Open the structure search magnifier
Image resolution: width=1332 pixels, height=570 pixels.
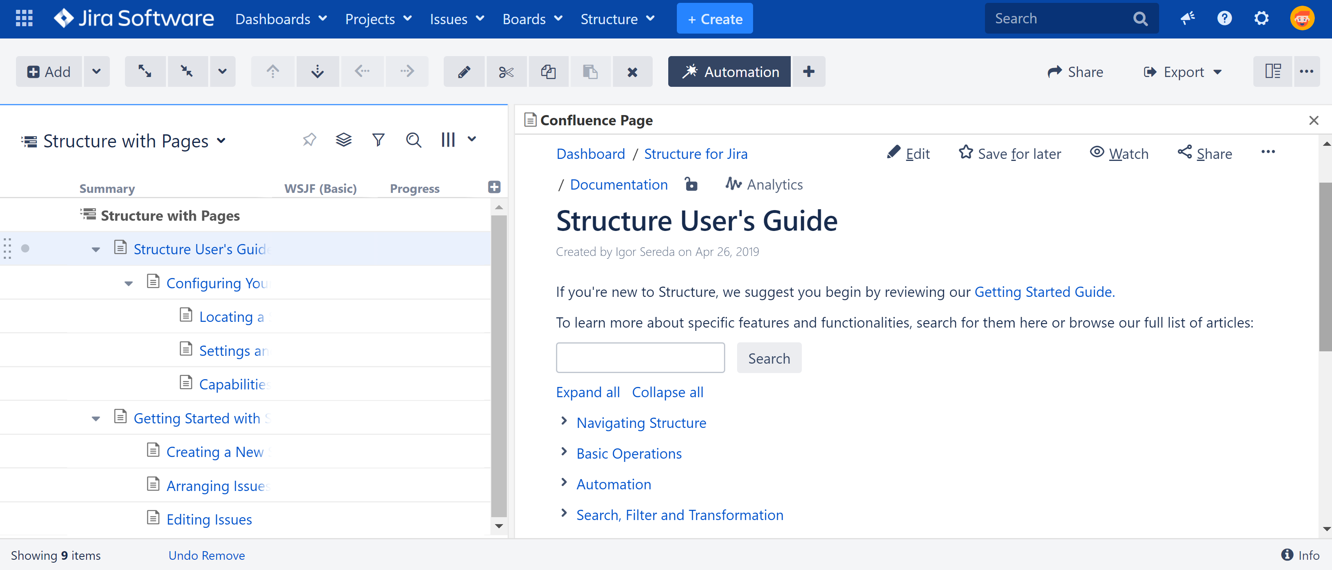(x=413, y=140)
